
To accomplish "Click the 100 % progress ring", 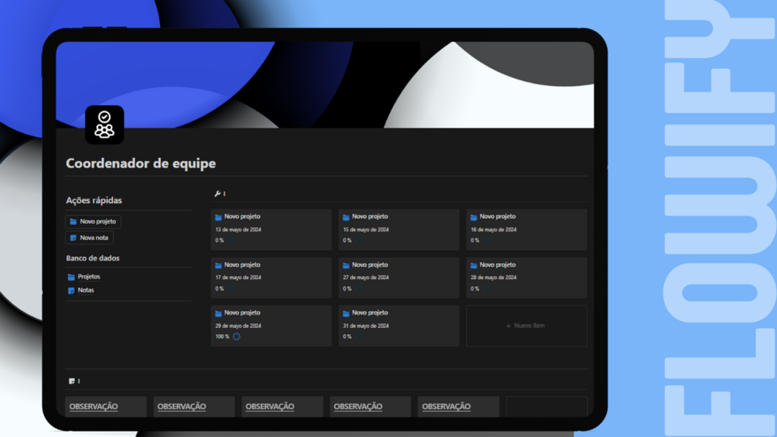I will coord(237,336).
